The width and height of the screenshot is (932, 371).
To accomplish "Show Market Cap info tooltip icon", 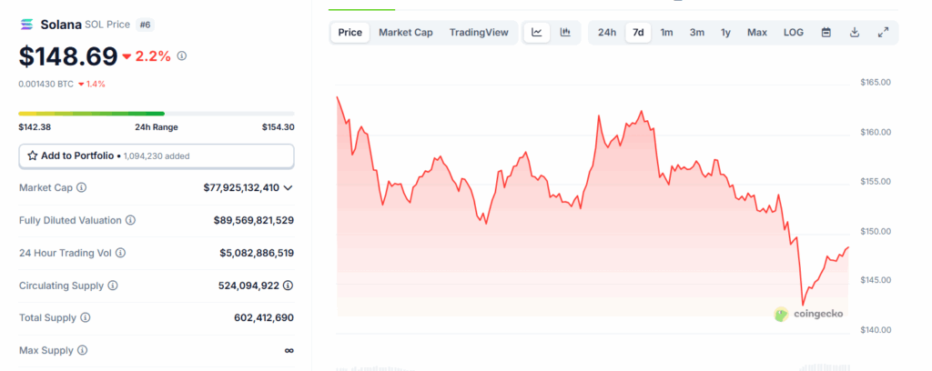I will coord(81,187).
